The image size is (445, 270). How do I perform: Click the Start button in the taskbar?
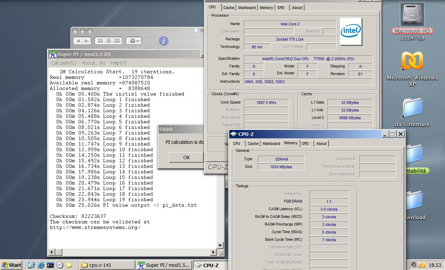point(11,265)
